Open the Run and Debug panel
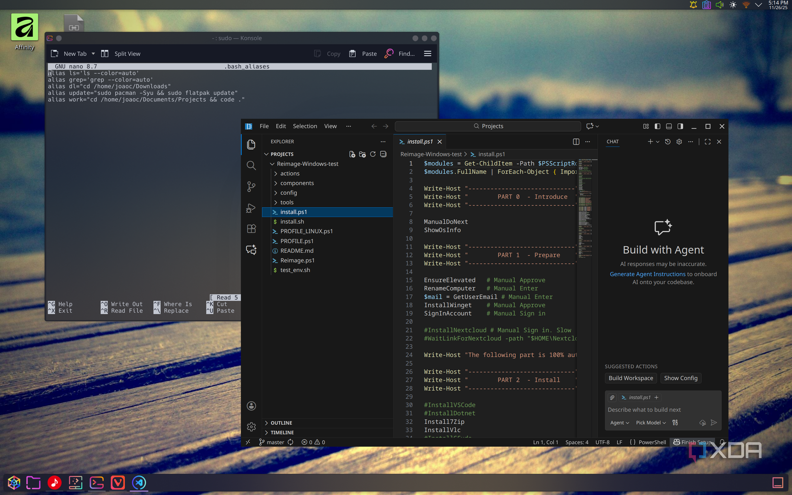 (x=251, y=208)
